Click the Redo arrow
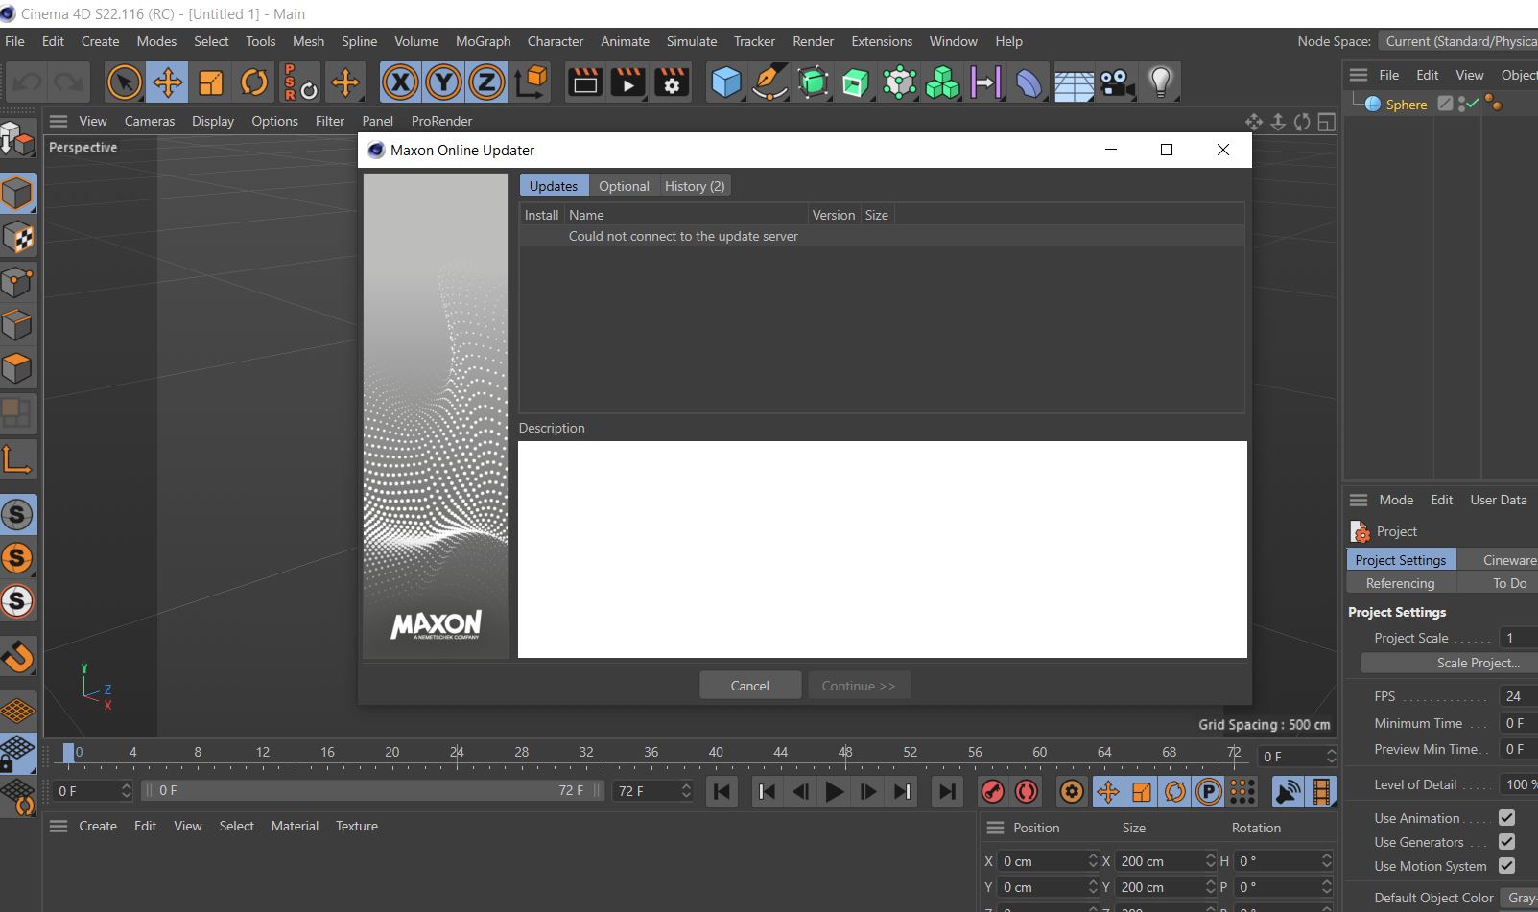The height and width of the screenshot is (912, 1538). tap(69, 82)
